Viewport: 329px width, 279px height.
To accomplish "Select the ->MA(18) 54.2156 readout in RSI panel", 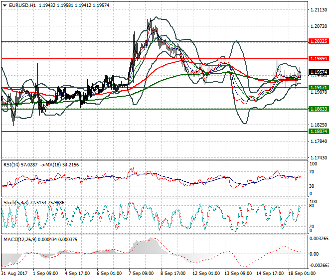I will 59,165.
